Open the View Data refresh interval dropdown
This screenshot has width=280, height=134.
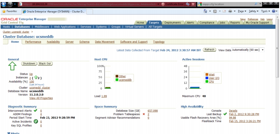248,50
